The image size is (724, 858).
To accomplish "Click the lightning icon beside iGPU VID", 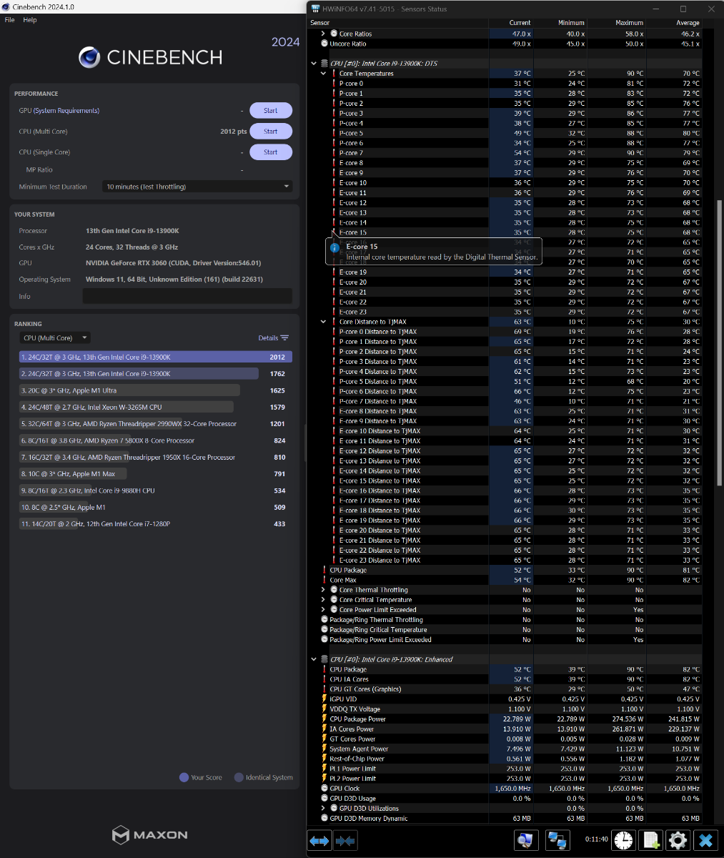I will 324,699.
